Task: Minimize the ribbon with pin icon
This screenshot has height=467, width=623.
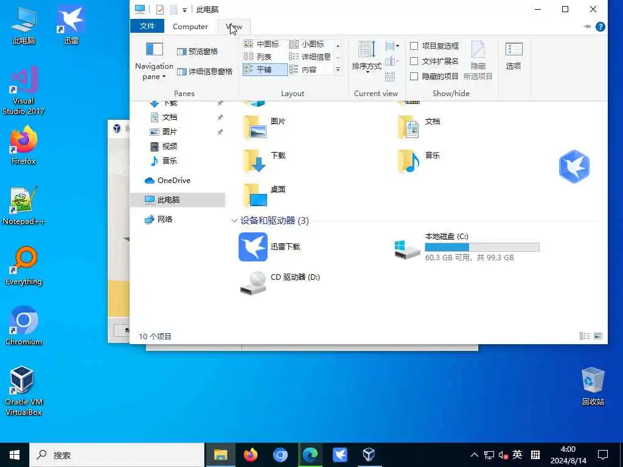Action: tap(587, 27)
